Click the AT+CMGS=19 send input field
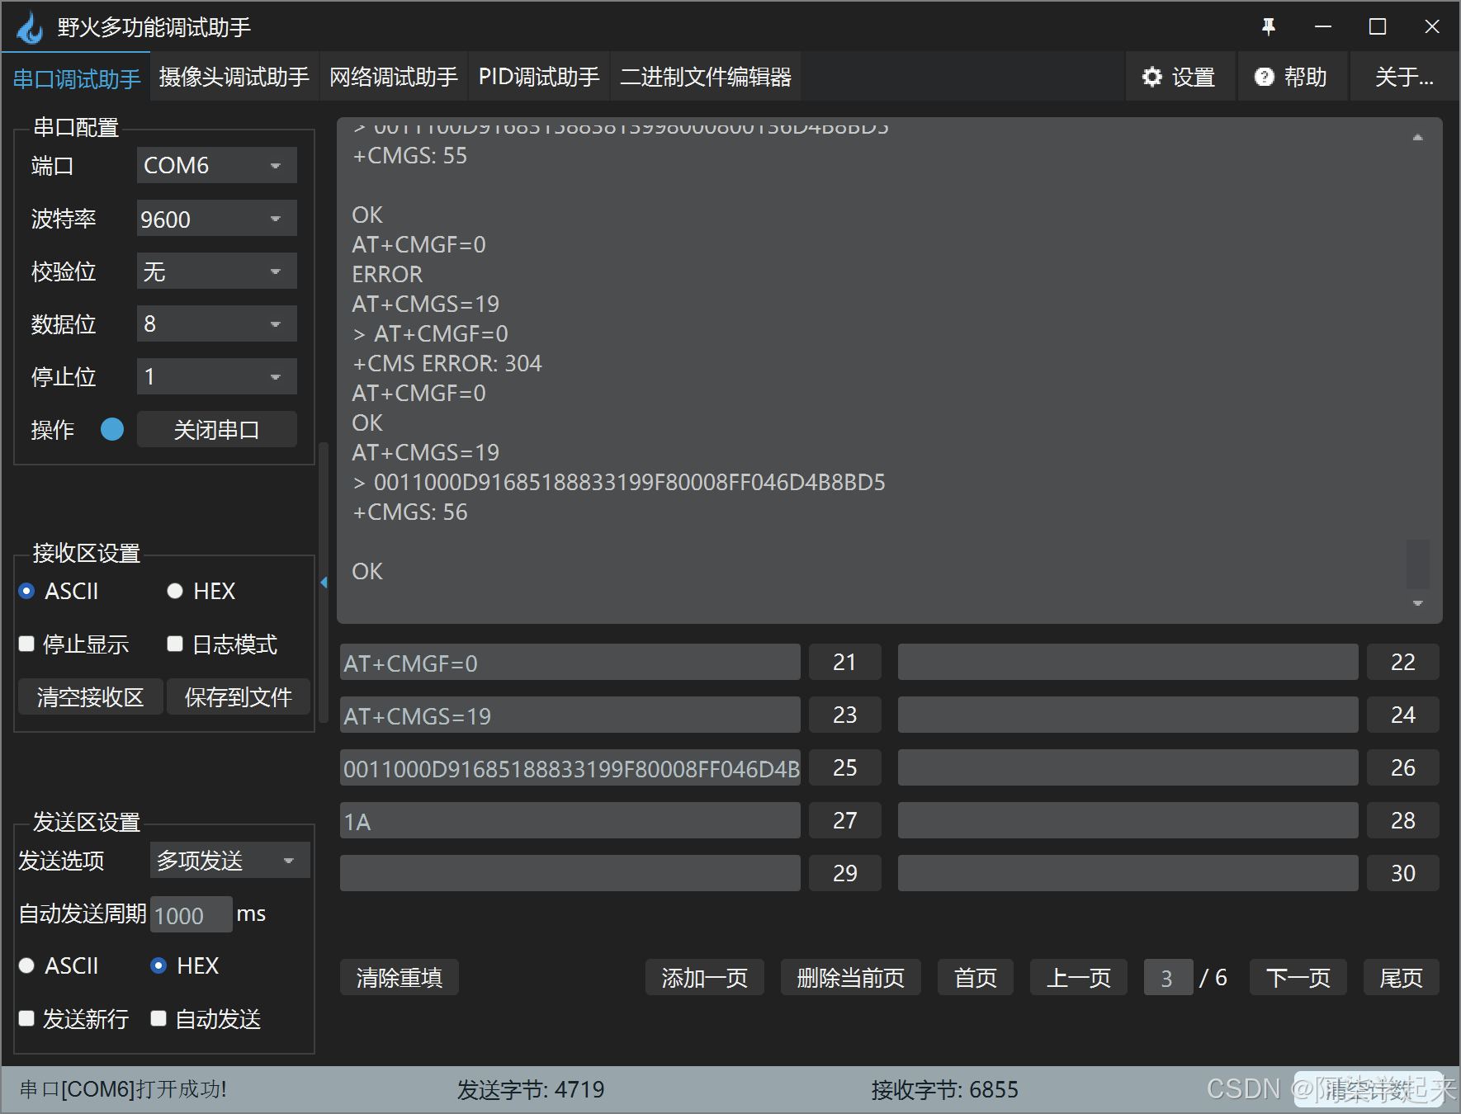The width and height of the screenshot is (1461, 1114). coord(570,715)
